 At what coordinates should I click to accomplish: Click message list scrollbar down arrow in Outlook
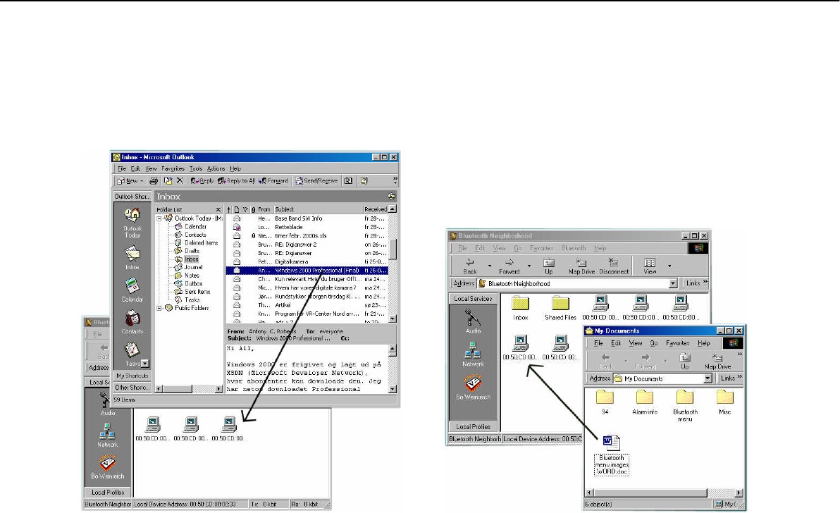tap(393, 319)
